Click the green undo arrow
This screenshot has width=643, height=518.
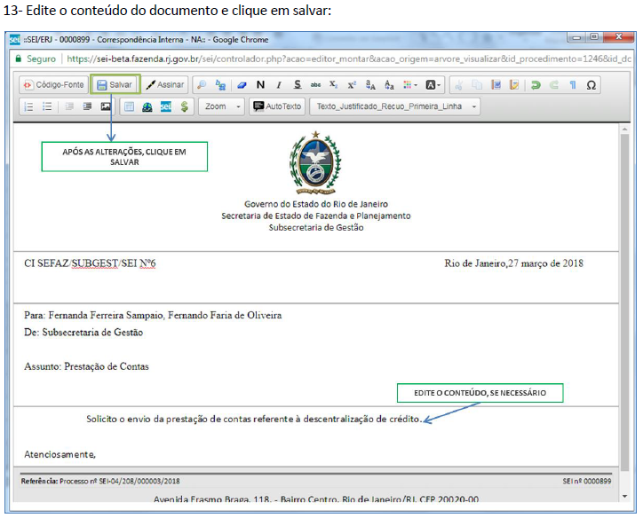pyautogui.click(x=536, y=85)
